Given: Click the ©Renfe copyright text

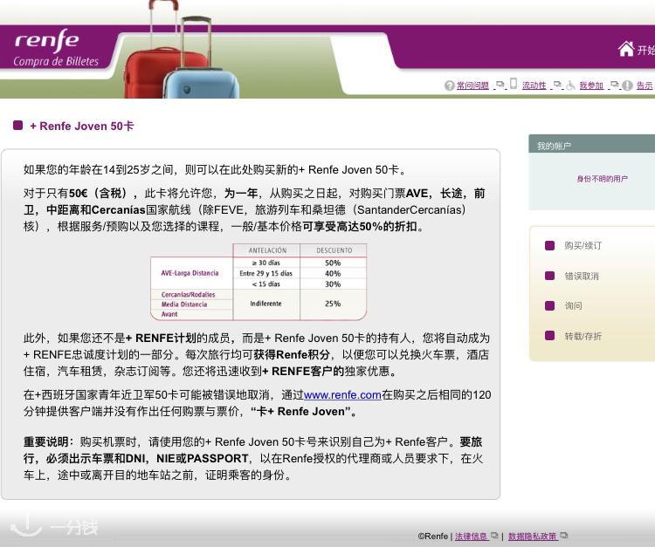Looking at the screenshot, I should [432, 537].
